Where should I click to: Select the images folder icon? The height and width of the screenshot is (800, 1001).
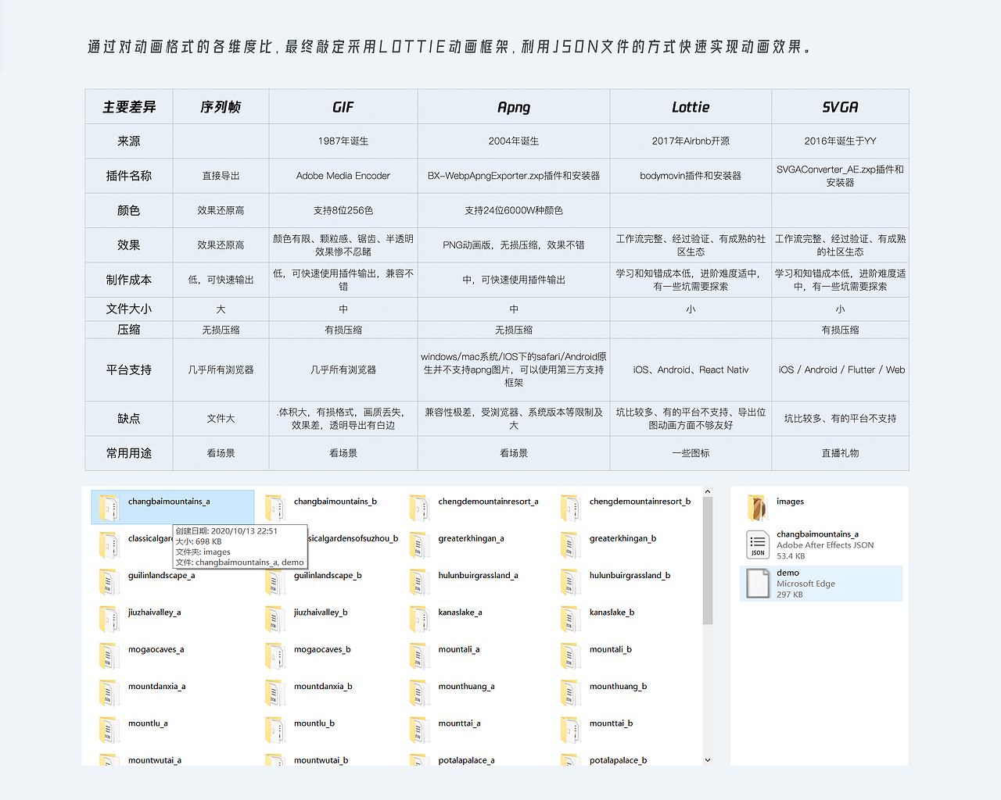click(758, 508)
